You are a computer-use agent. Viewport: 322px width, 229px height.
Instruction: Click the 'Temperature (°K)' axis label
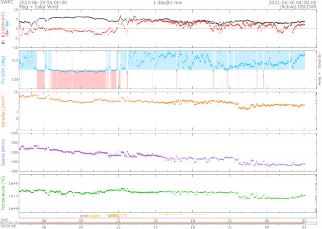click(3, 193)
